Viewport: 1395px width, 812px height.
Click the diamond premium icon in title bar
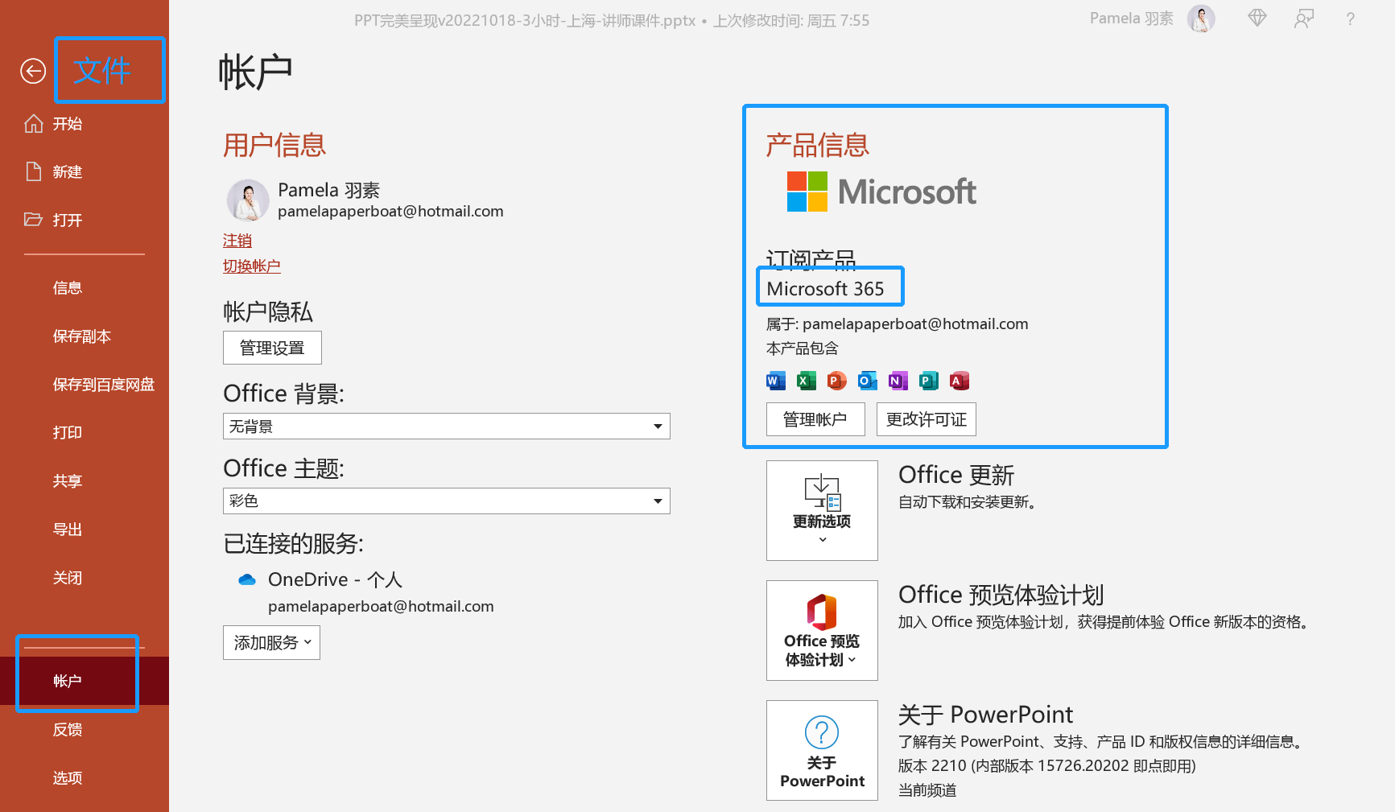[1257, 18]
